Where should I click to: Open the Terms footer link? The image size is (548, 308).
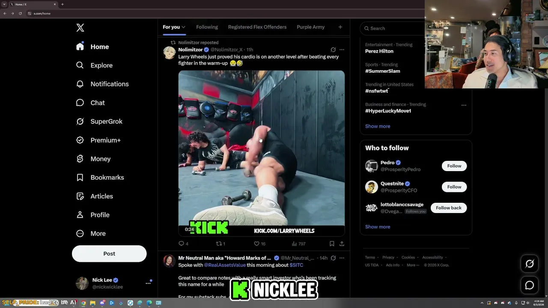(370, 258)
